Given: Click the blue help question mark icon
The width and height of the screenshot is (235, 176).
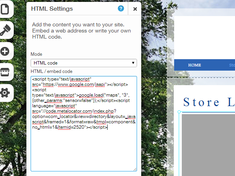Looking at the screenshot, I should (121, 8).
